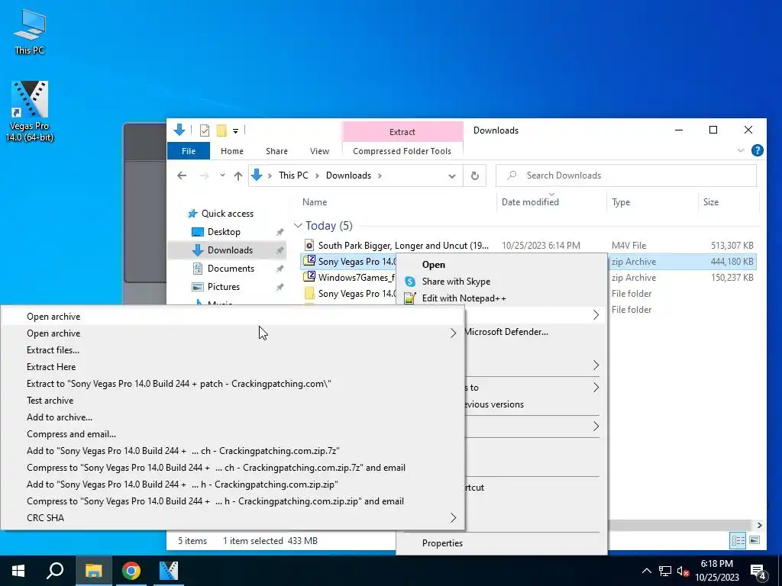Select Desktop in Quick access
This screenshot has width=782, height=586.
click(224, 232)
